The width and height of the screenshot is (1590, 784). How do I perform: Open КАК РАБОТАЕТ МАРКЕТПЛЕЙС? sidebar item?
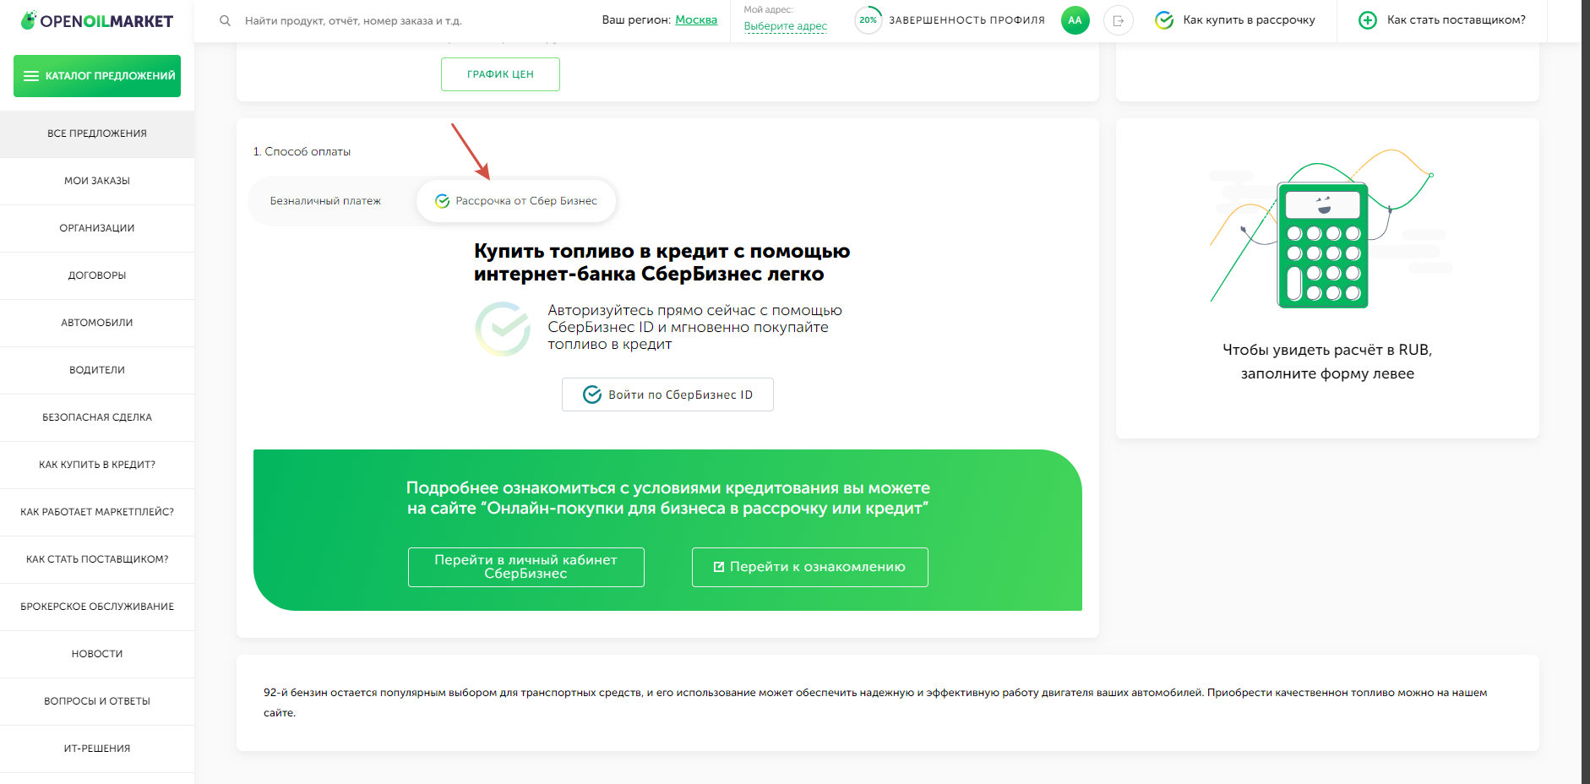97,512
